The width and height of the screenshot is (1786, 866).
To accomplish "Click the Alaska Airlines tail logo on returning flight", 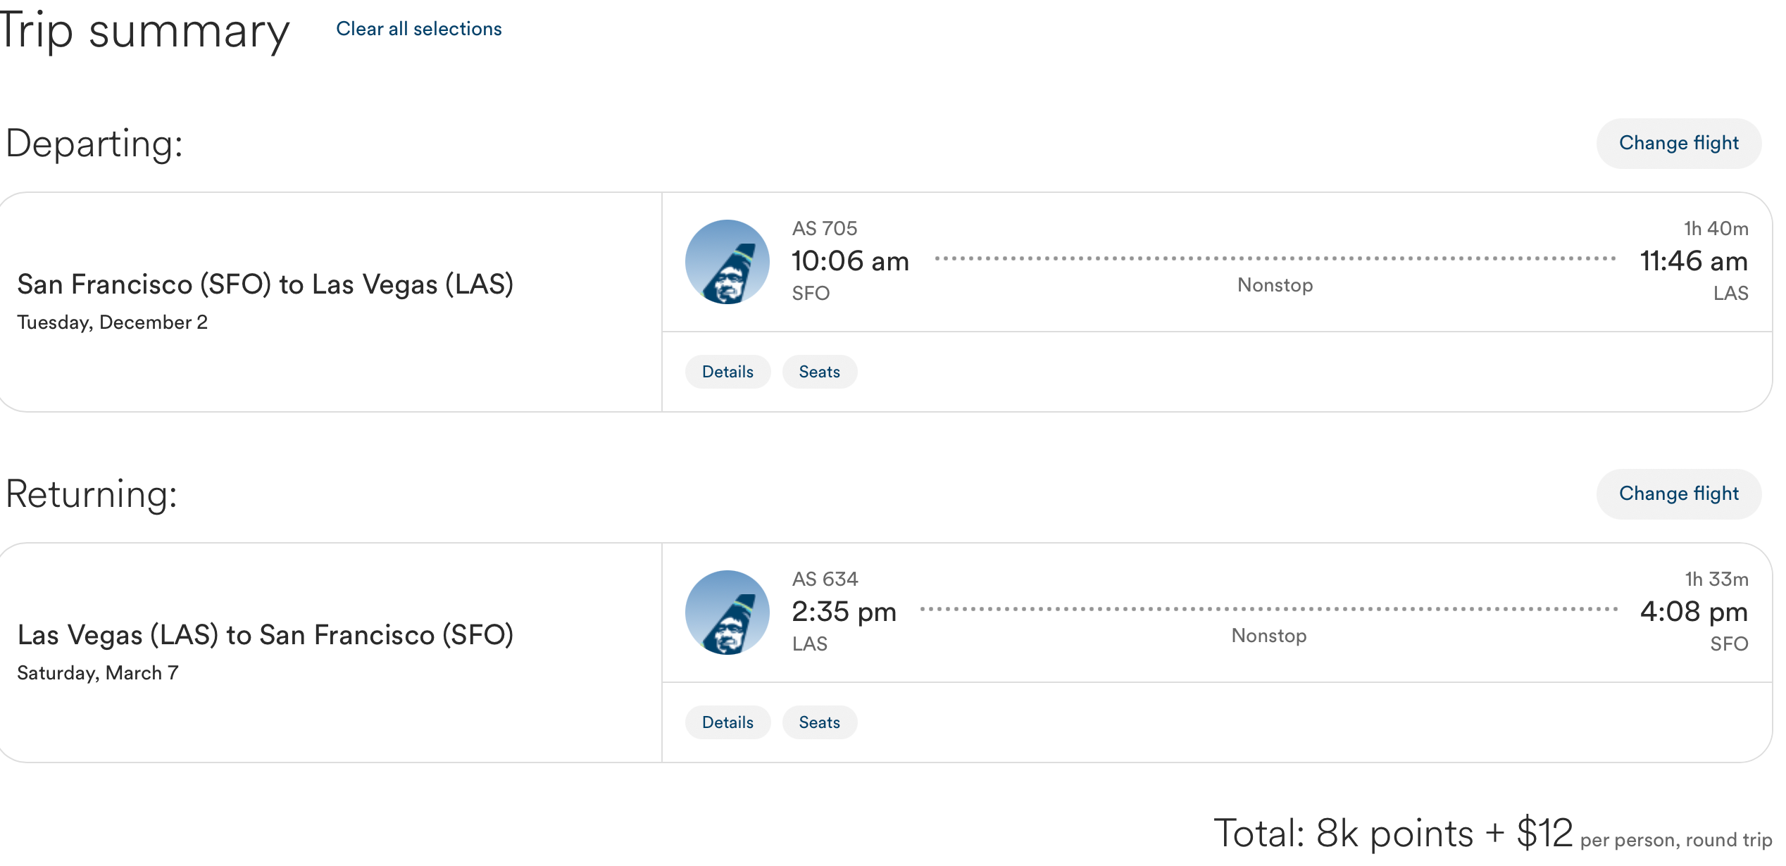I will click(x=727, y=613).
